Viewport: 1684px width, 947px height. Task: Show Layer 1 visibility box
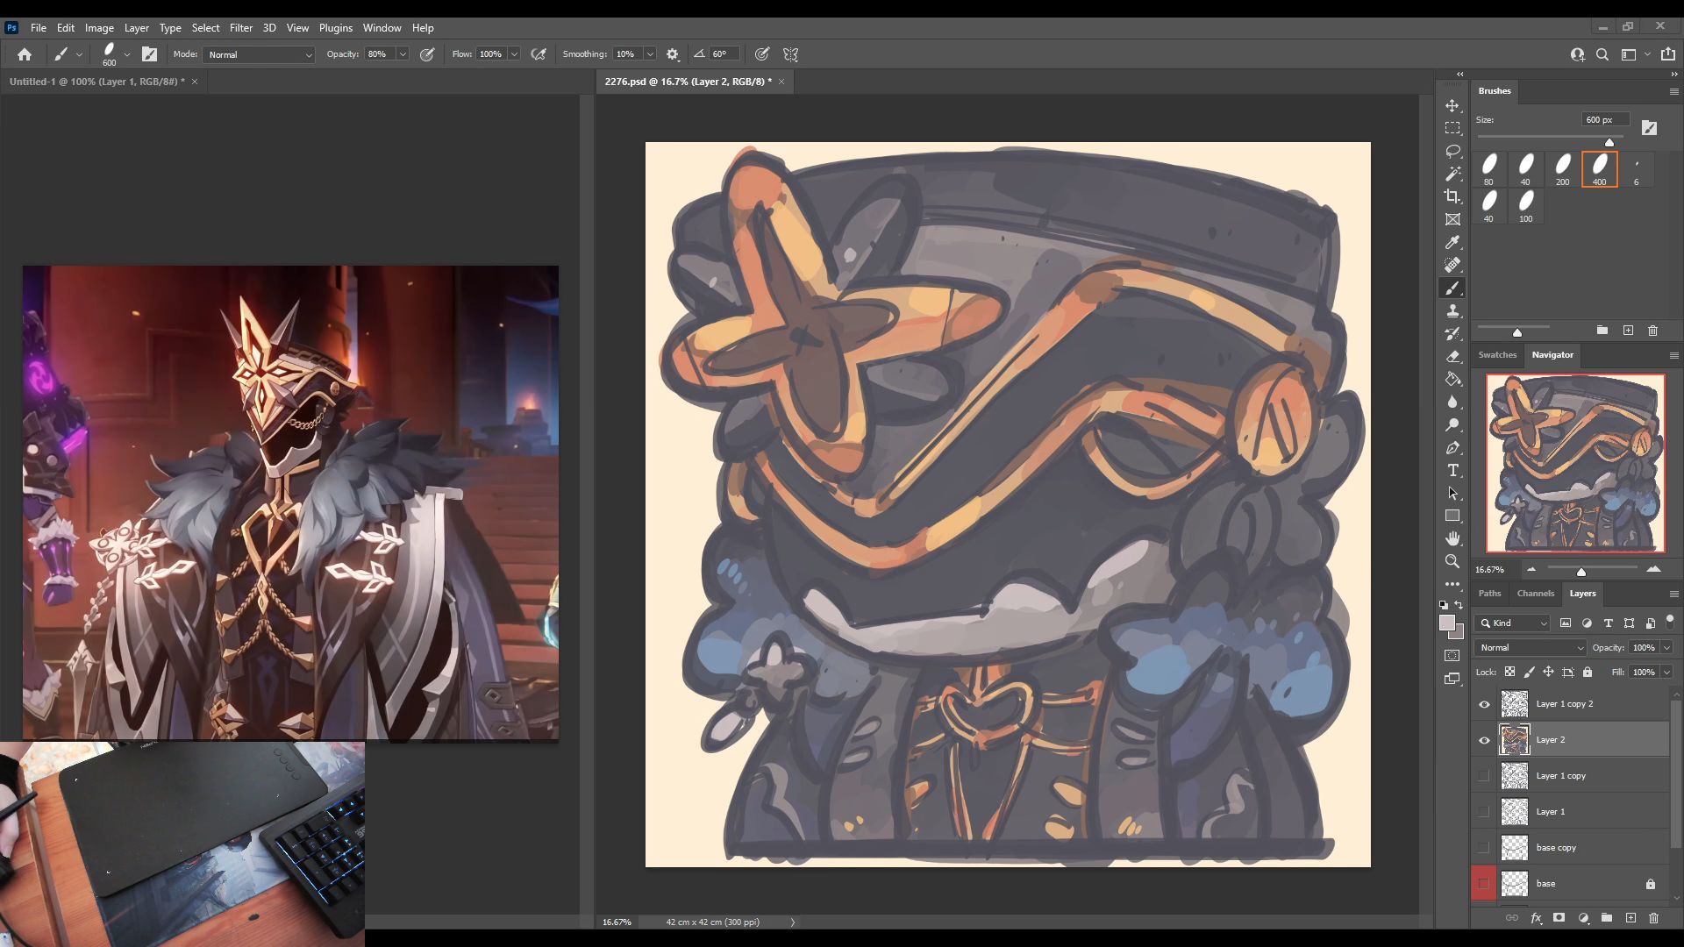click(1484, 812)
